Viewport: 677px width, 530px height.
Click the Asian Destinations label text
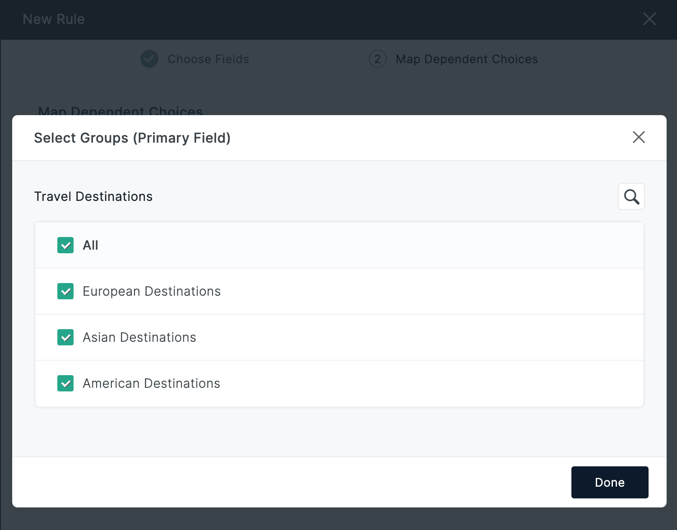point(139,337)
